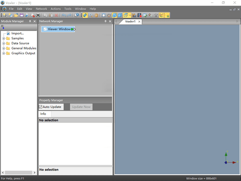This screenshot has height=181, width=241.
Task: Click the tab strip scroll-right arrow
Action: 237,21
